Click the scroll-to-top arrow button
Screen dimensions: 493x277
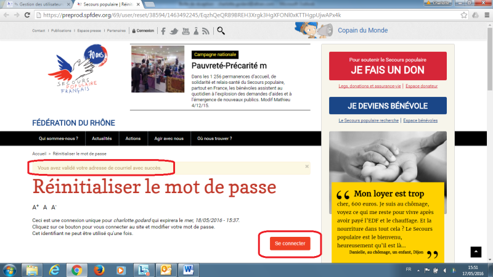coord(476,252)
